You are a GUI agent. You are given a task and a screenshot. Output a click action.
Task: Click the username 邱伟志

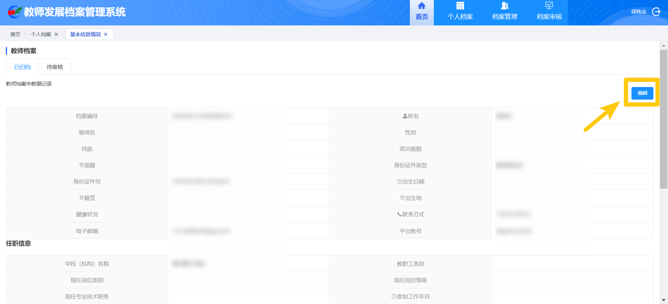pyautogui.click(x=639, y=12)
